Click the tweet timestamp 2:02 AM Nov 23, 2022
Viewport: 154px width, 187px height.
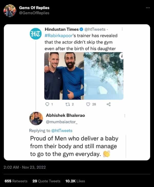click(x=25, y=167)
